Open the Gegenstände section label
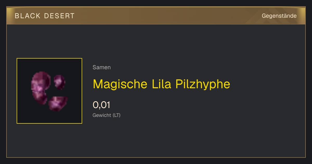Viewport: 312px width, 164px height. click(279, 16)
